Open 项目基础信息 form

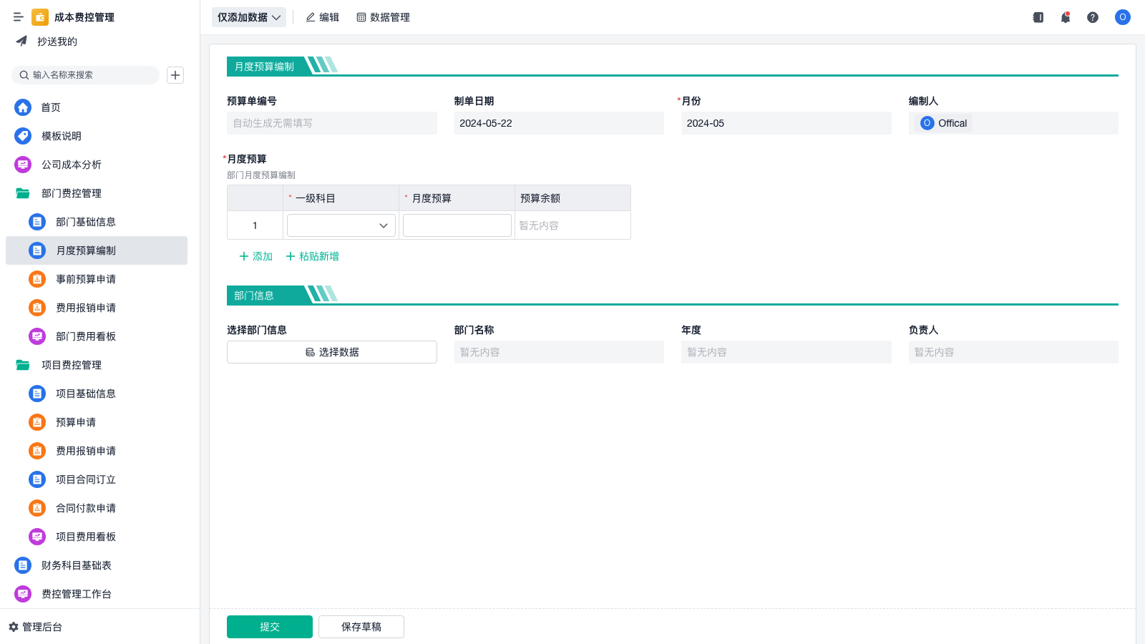[x=97, y=394]
